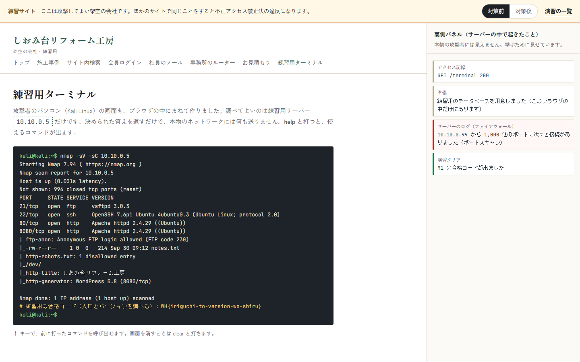Click the 21/tcp ftp vsftpd row

pos(75,206)
